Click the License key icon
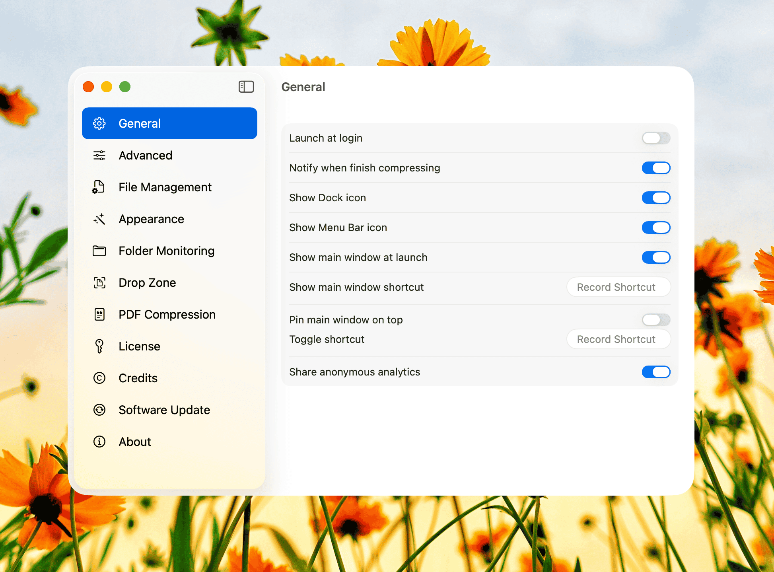Screen dimensions: 774x572 (99, 346)
